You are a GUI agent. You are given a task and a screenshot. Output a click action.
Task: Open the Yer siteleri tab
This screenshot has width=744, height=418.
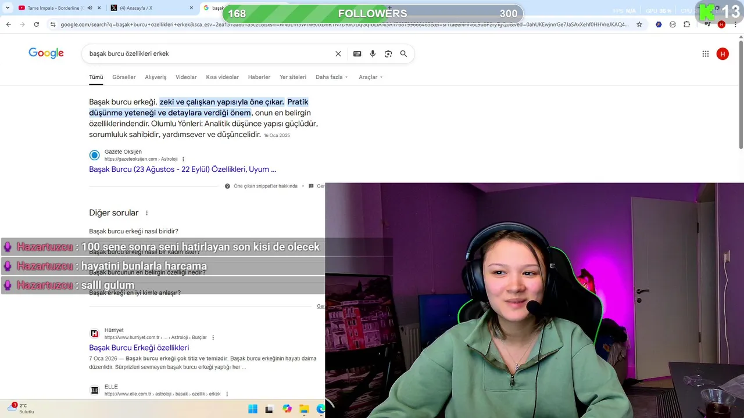pyautogui.click(x=293, y=77)
